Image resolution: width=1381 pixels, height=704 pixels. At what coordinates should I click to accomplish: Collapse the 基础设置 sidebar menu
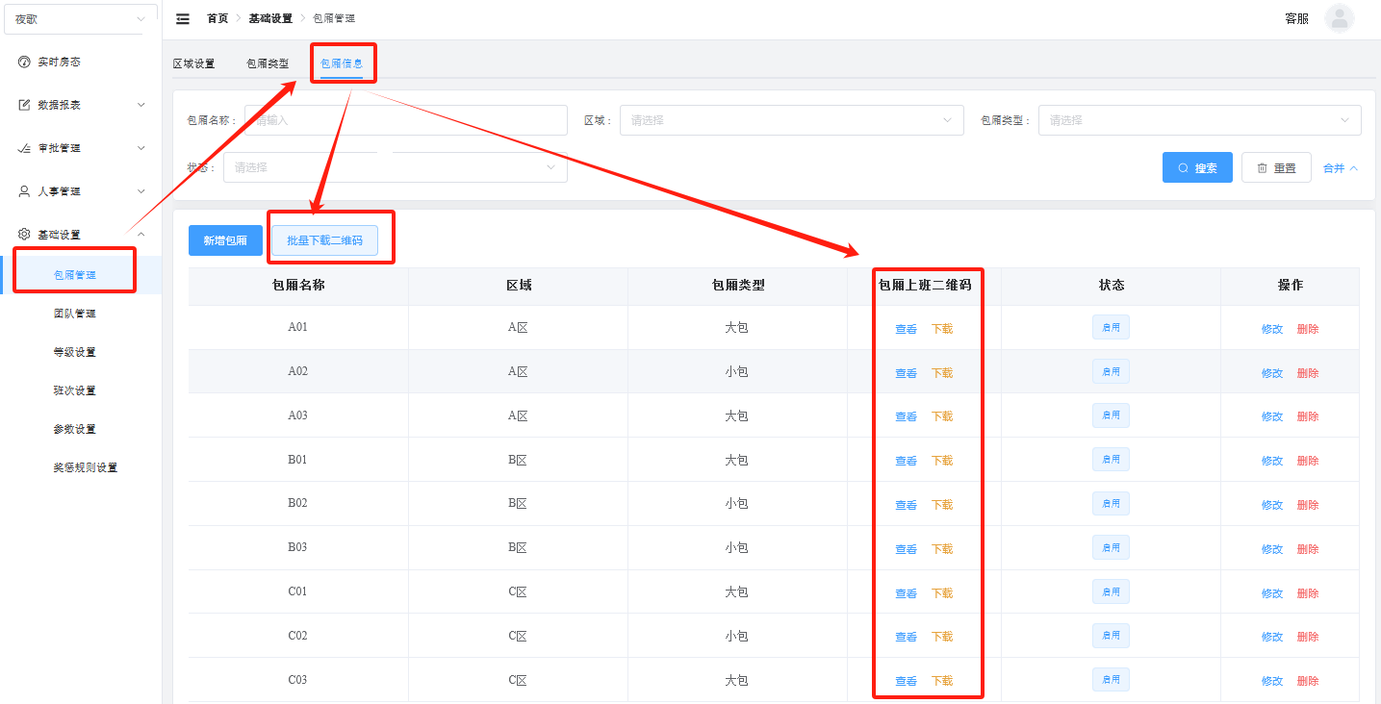[x=81, y=235]
